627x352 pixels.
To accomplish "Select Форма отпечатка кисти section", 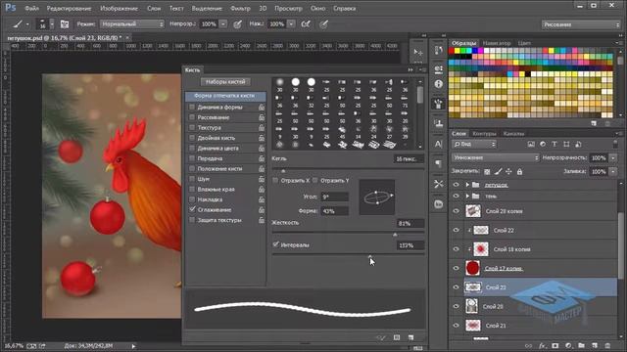I will pyautogui.click(x=225, y=96).
